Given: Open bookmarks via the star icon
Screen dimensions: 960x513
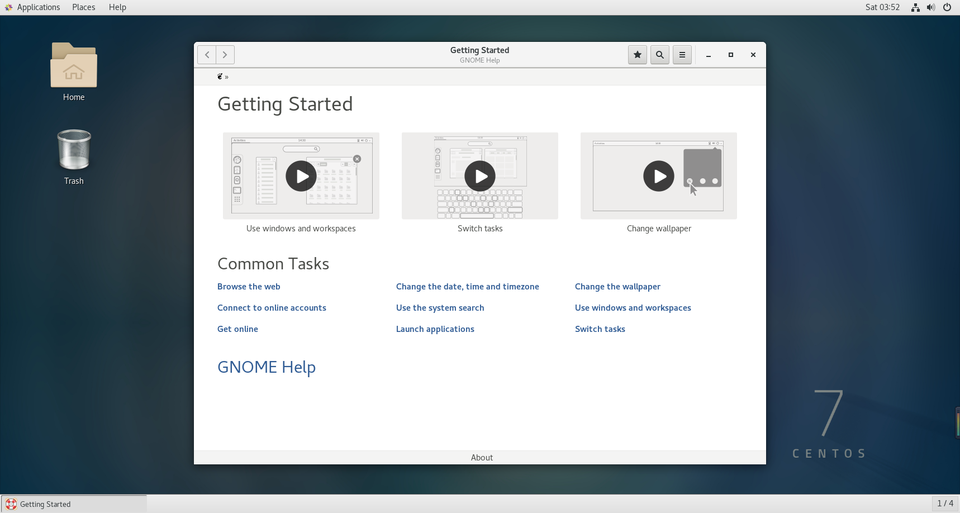Looking at the screenshot, I should [638, 55].
